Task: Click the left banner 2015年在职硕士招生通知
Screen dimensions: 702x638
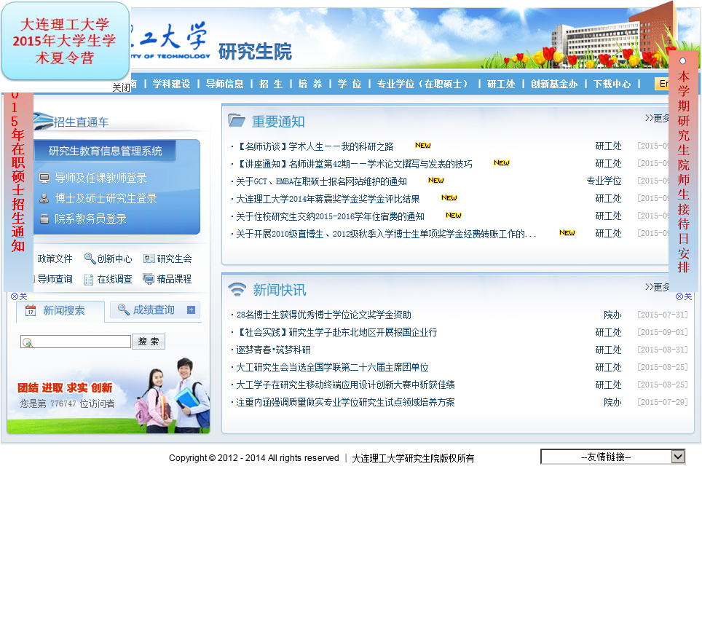Action: (18, 192)
